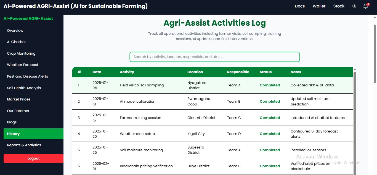Click the Installed IoT sensors note
Image resolution: width=377 pixels, height=175 pixels.
coord(308,150)
